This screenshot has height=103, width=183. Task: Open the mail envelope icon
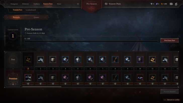[x=171, y=4]
